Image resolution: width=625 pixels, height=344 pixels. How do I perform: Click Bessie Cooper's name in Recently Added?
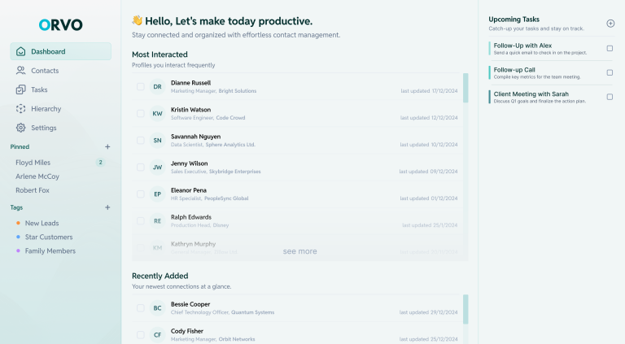pyautogui.click(x=190, y=304)
